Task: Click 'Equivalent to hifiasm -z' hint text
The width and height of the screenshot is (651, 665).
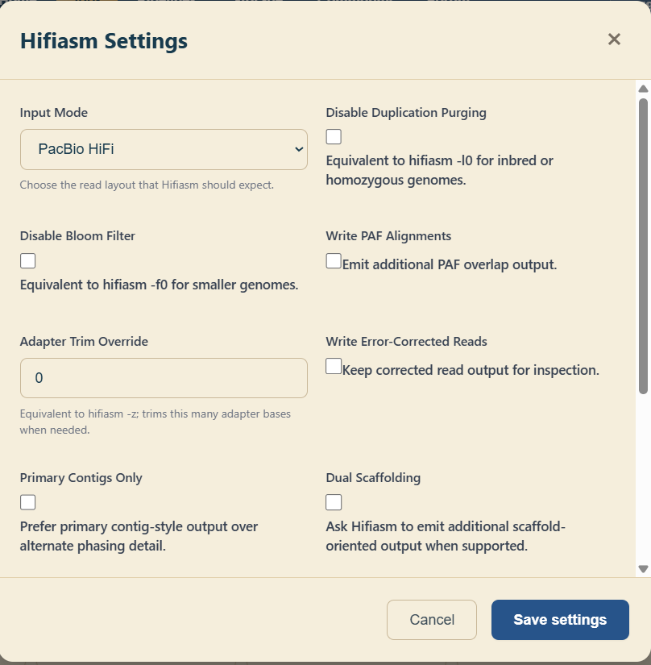Action: click(155, 422)
